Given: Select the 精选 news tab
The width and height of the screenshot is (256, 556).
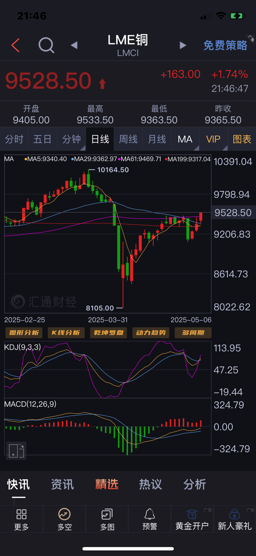Looking at the screenshot, I should point(107,484).
